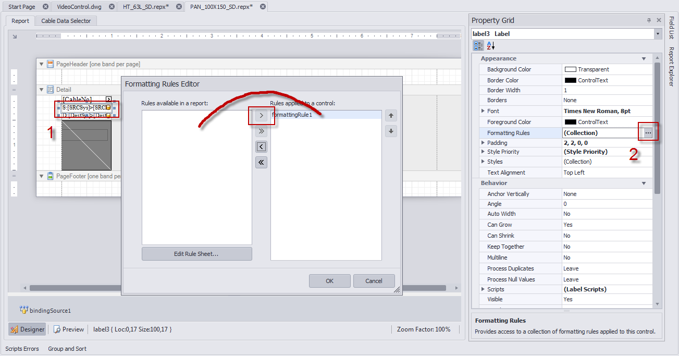679x356 pixels.
Task: Open the label3 Label control dropdown
Action: [657, 34]
